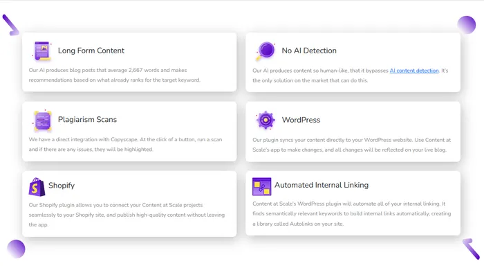Viewport: 484px width, 277px height.
Task: Click the Autolinks description paragraph
Action: [350, 215]
